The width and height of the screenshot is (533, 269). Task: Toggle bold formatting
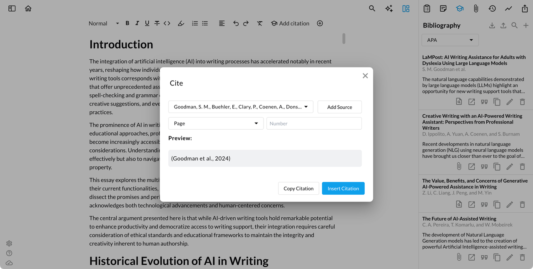[127, 23]
